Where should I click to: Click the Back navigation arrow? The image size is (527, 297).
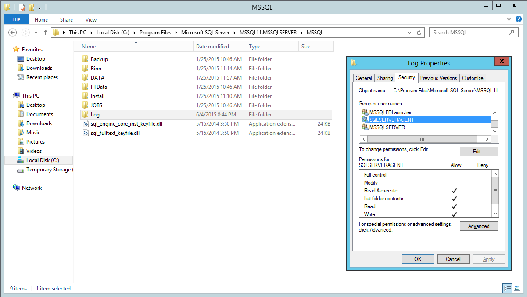[13, 33]
